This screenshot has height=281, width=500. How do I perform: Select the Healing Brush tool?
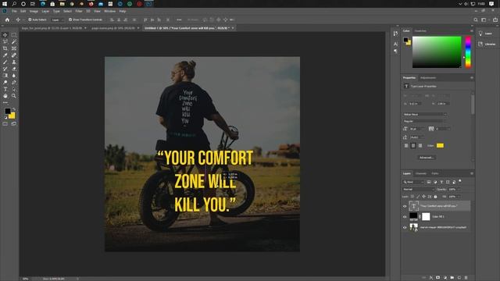(x=14, y=55)
